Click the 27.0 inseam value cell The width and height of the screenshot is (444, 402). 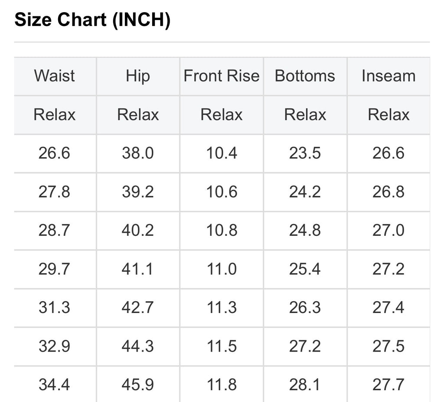click(x=388, y=231)
